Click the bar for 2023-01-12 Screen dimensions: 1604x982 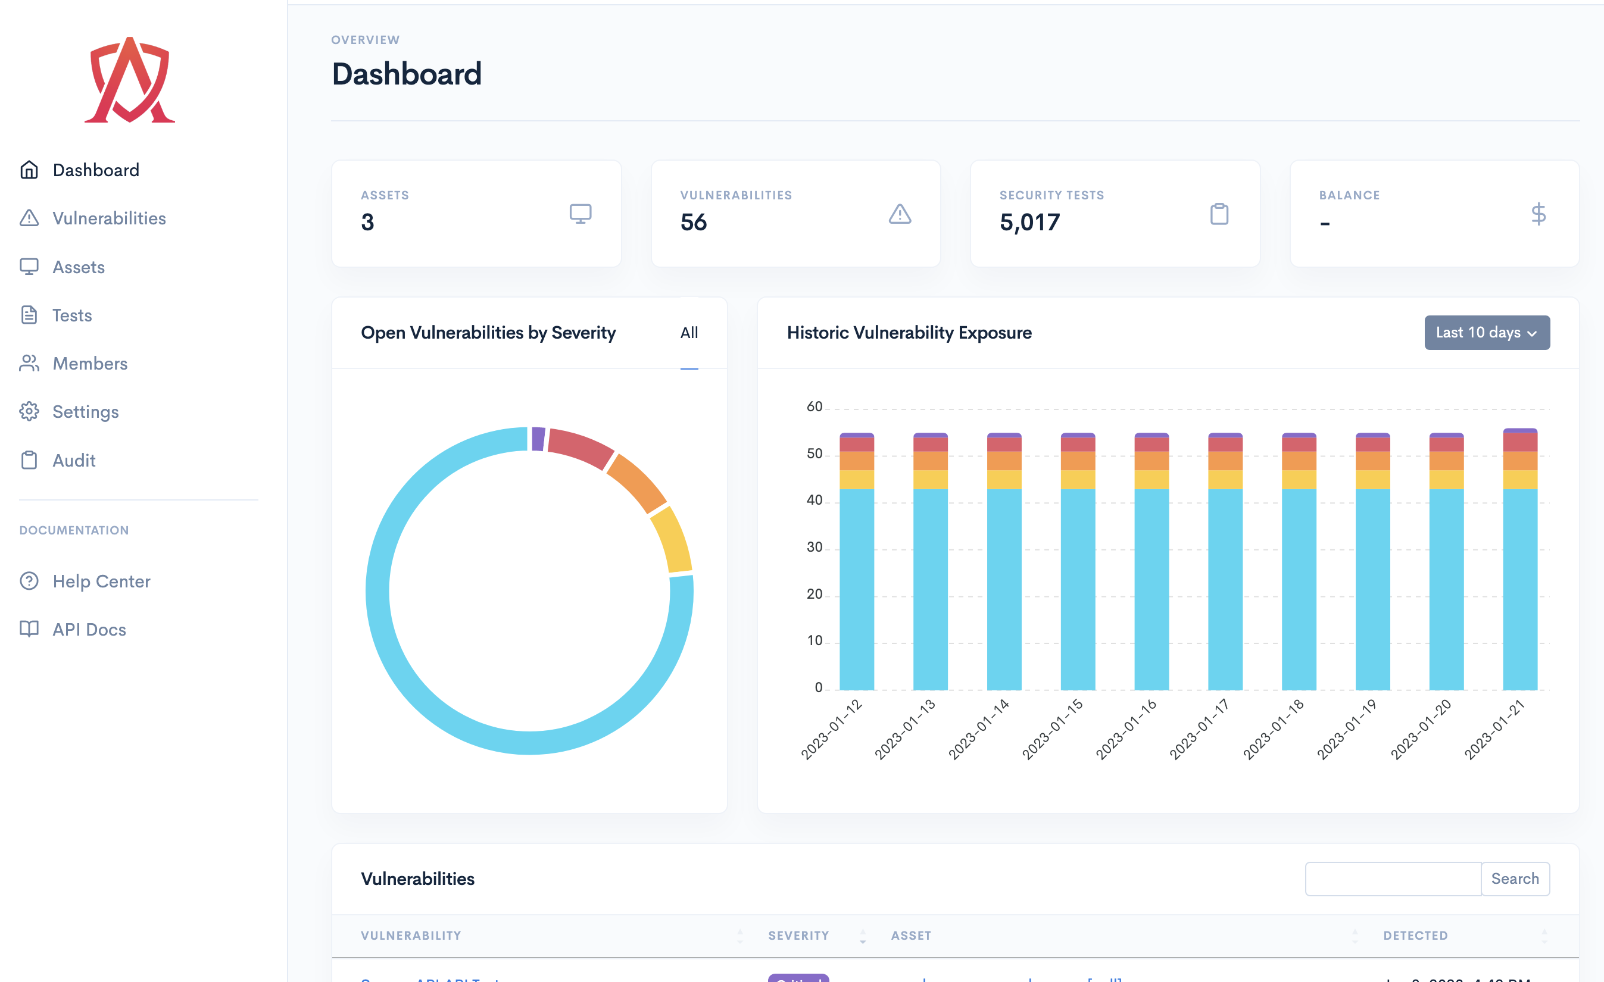[857, 561]
